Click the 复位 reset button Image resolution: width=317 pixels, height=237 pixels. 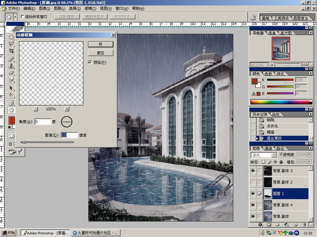coord(101,53)
